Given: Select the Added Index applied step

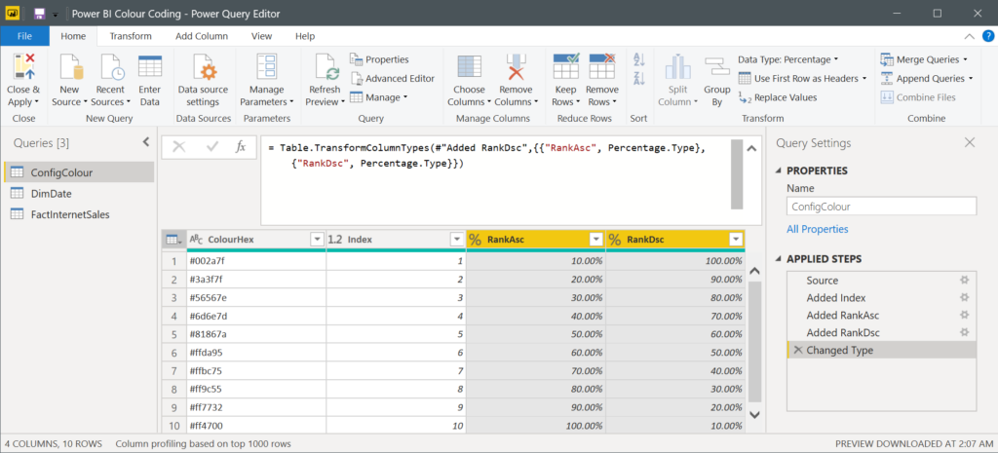Looking at the screenshot, I should click(x=881, y=297).
